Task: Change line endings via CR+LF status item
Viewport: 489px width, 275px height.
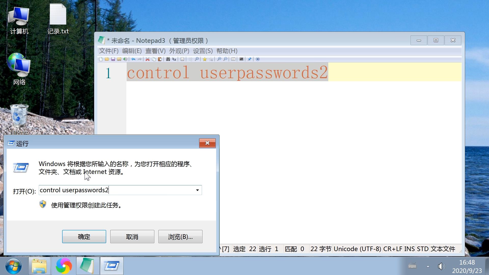Action: coord(392,249)
